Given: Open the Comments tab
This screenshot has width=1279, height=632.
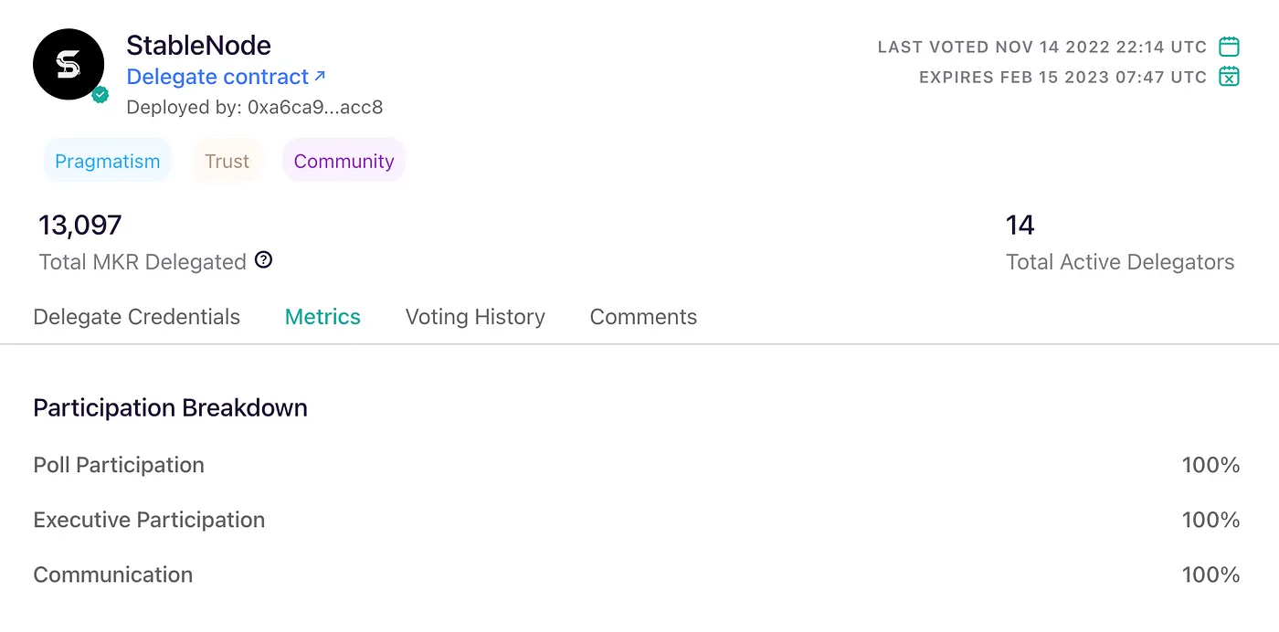Looking at the screenshot, I should (x=643, y=317).
